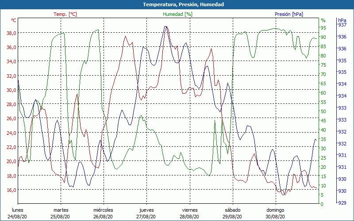Pick the 45 humidity axis value

pyautogui.click(x=323, y=121)
